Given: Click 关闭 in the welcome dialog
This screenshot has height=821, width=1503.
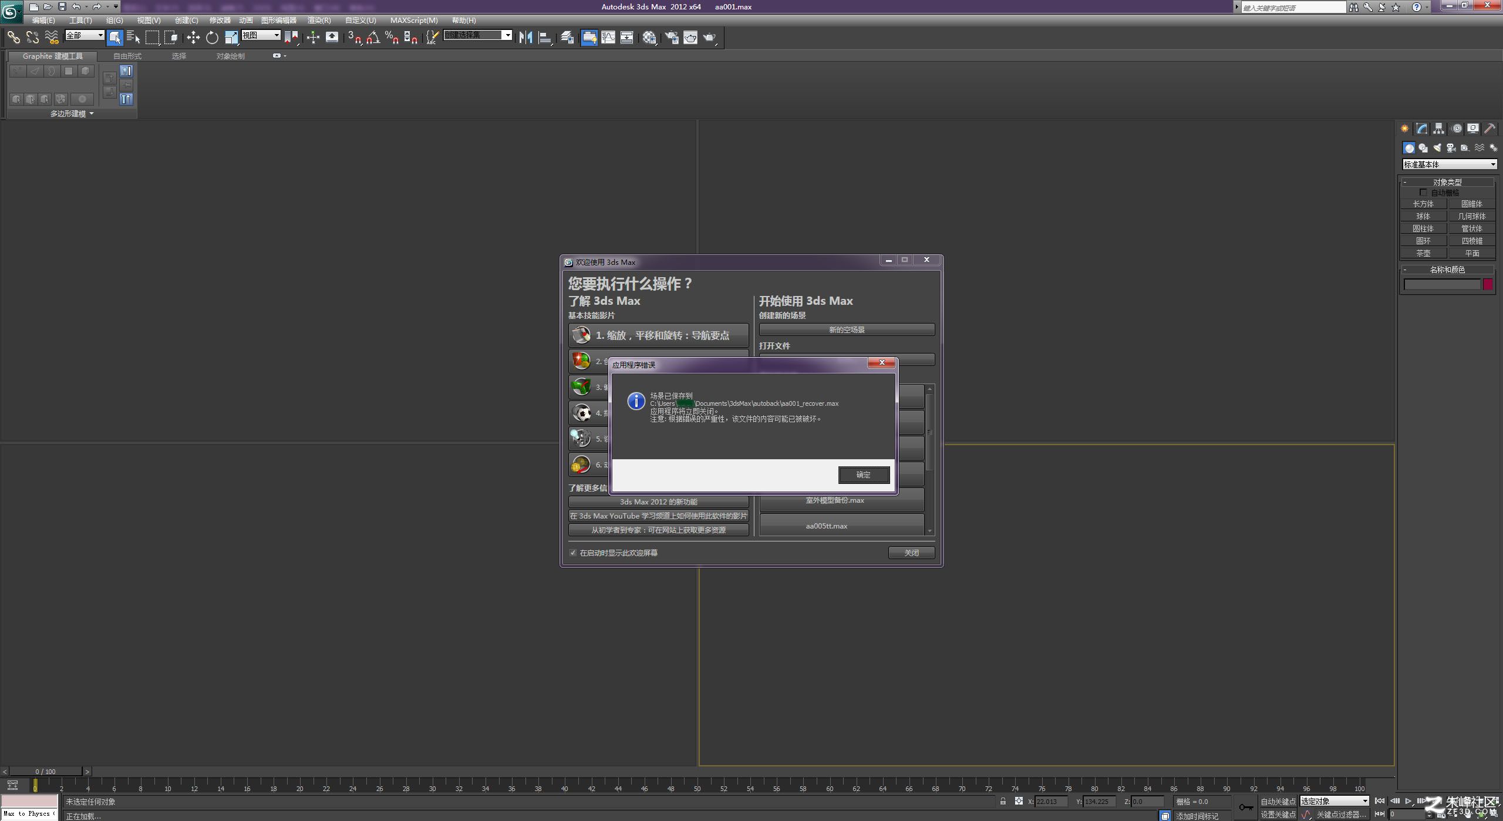Looking at the screenshot, I should [x=911, y=553].
